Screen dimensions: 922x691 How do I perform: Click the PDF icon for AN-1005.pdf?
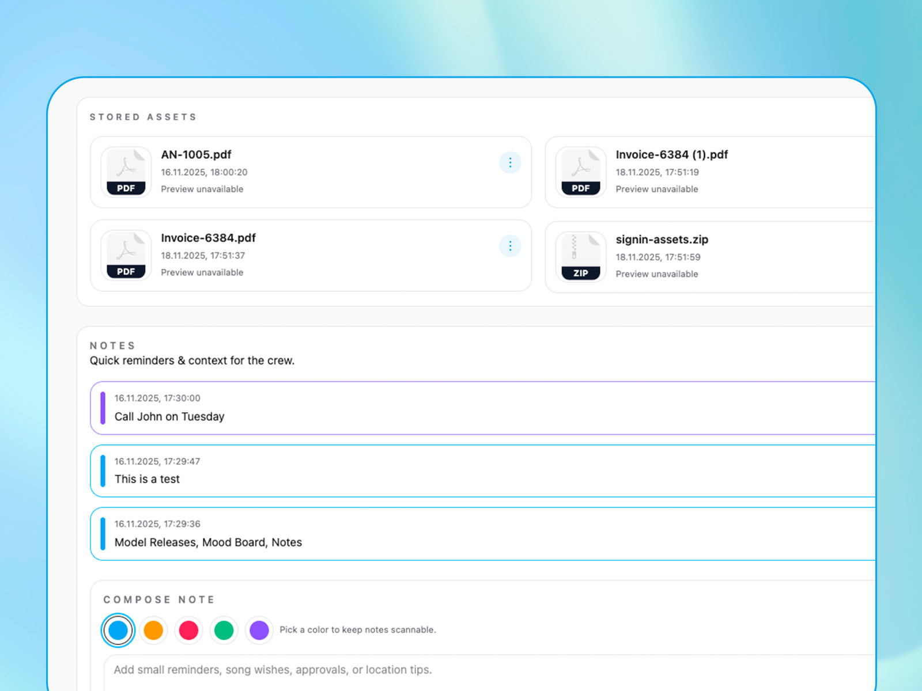[125, 171]
